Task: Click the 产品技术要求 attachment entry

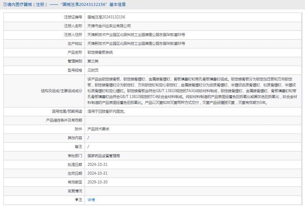Action: point(98,129)
